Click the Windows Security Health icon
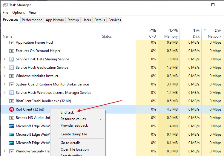224x156 pixels. pyautogui.click(x=12, y=151)
